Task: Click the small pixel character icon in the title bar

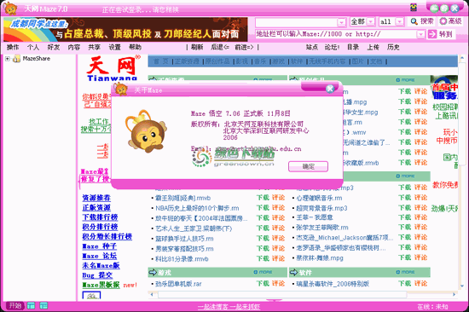Action: [x=414, y=8]
